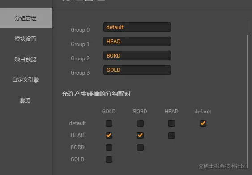
Task: Click the 'BORD' row label in matrix
Action: pyautogui.click(x=77, y=147)
